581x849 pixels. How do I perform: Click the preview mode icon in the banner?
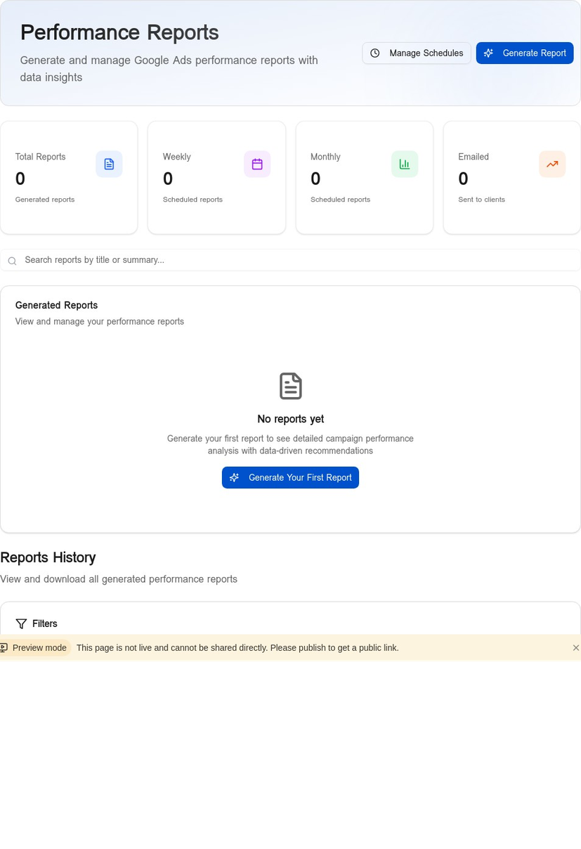pyautogui.click(x=4, y=647)
